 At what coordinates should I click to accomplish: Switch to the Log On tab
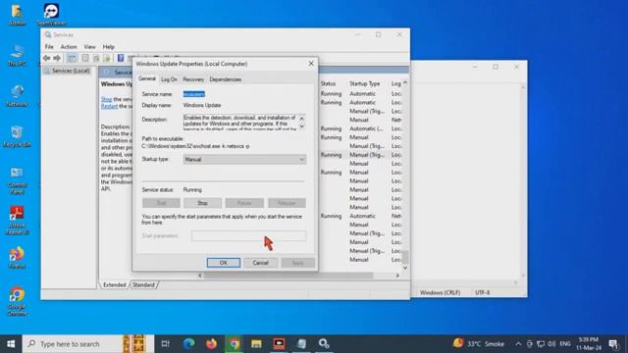point(169,79)
